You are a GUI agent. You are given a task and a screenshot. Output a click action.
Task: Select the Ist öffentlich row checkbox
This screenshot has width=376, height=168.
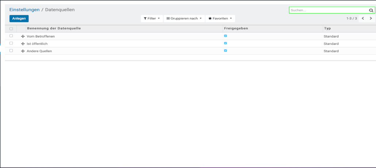click(11, 43)
